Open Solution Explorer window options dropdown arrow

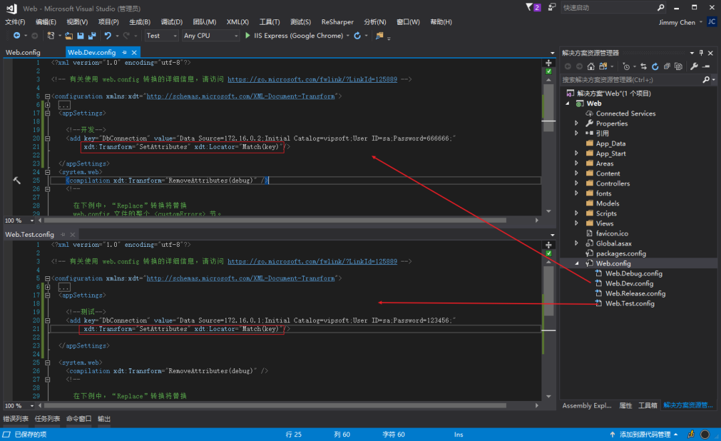(x=692, y=53)
